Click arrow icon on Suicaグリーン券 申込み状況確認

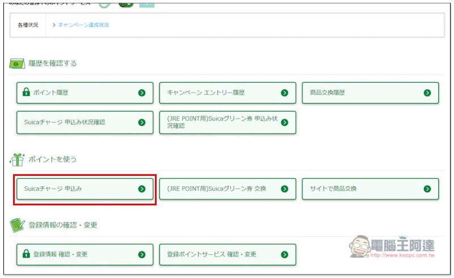coord(284,122)
